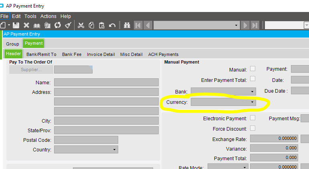Image resolution: width=309 pixels, height=169 pixels.
Task: Save the payment using the floppy disk icon
Action: [x=16, y=25]
